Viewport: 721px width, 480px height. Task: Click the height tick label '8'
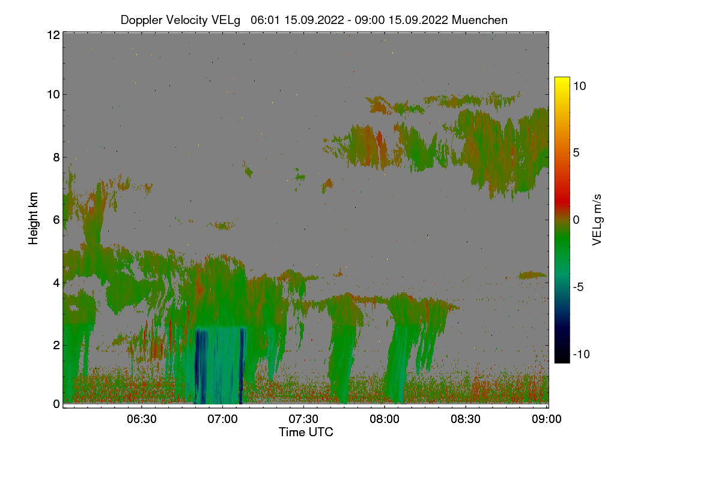pyautogui.click(x=56, y=157)
